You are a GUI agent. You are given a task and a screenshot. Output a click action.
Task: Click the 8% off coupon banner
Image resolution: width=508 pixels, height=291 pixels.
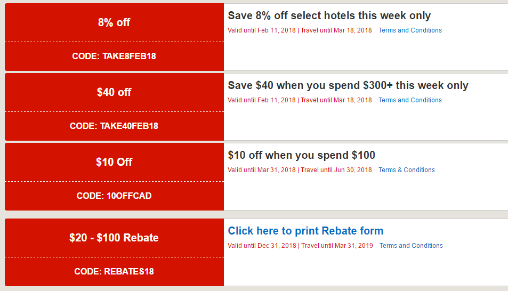tap(114, 22)
